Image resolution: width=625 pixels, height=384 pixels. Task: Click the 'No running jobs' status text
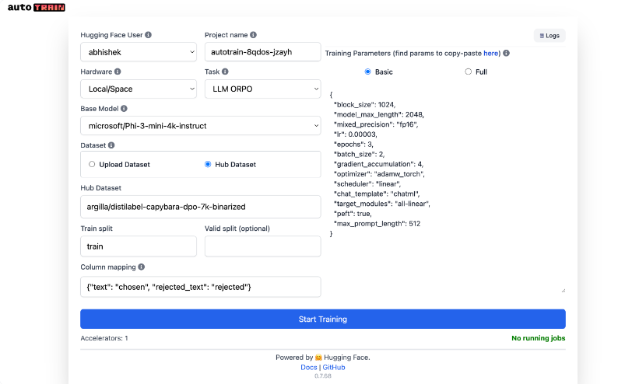tap(538, 338)
